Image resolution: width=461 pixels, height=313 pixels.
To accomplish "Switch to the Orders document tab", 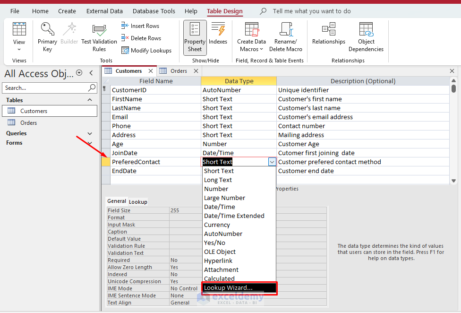I will coord(179,71).
